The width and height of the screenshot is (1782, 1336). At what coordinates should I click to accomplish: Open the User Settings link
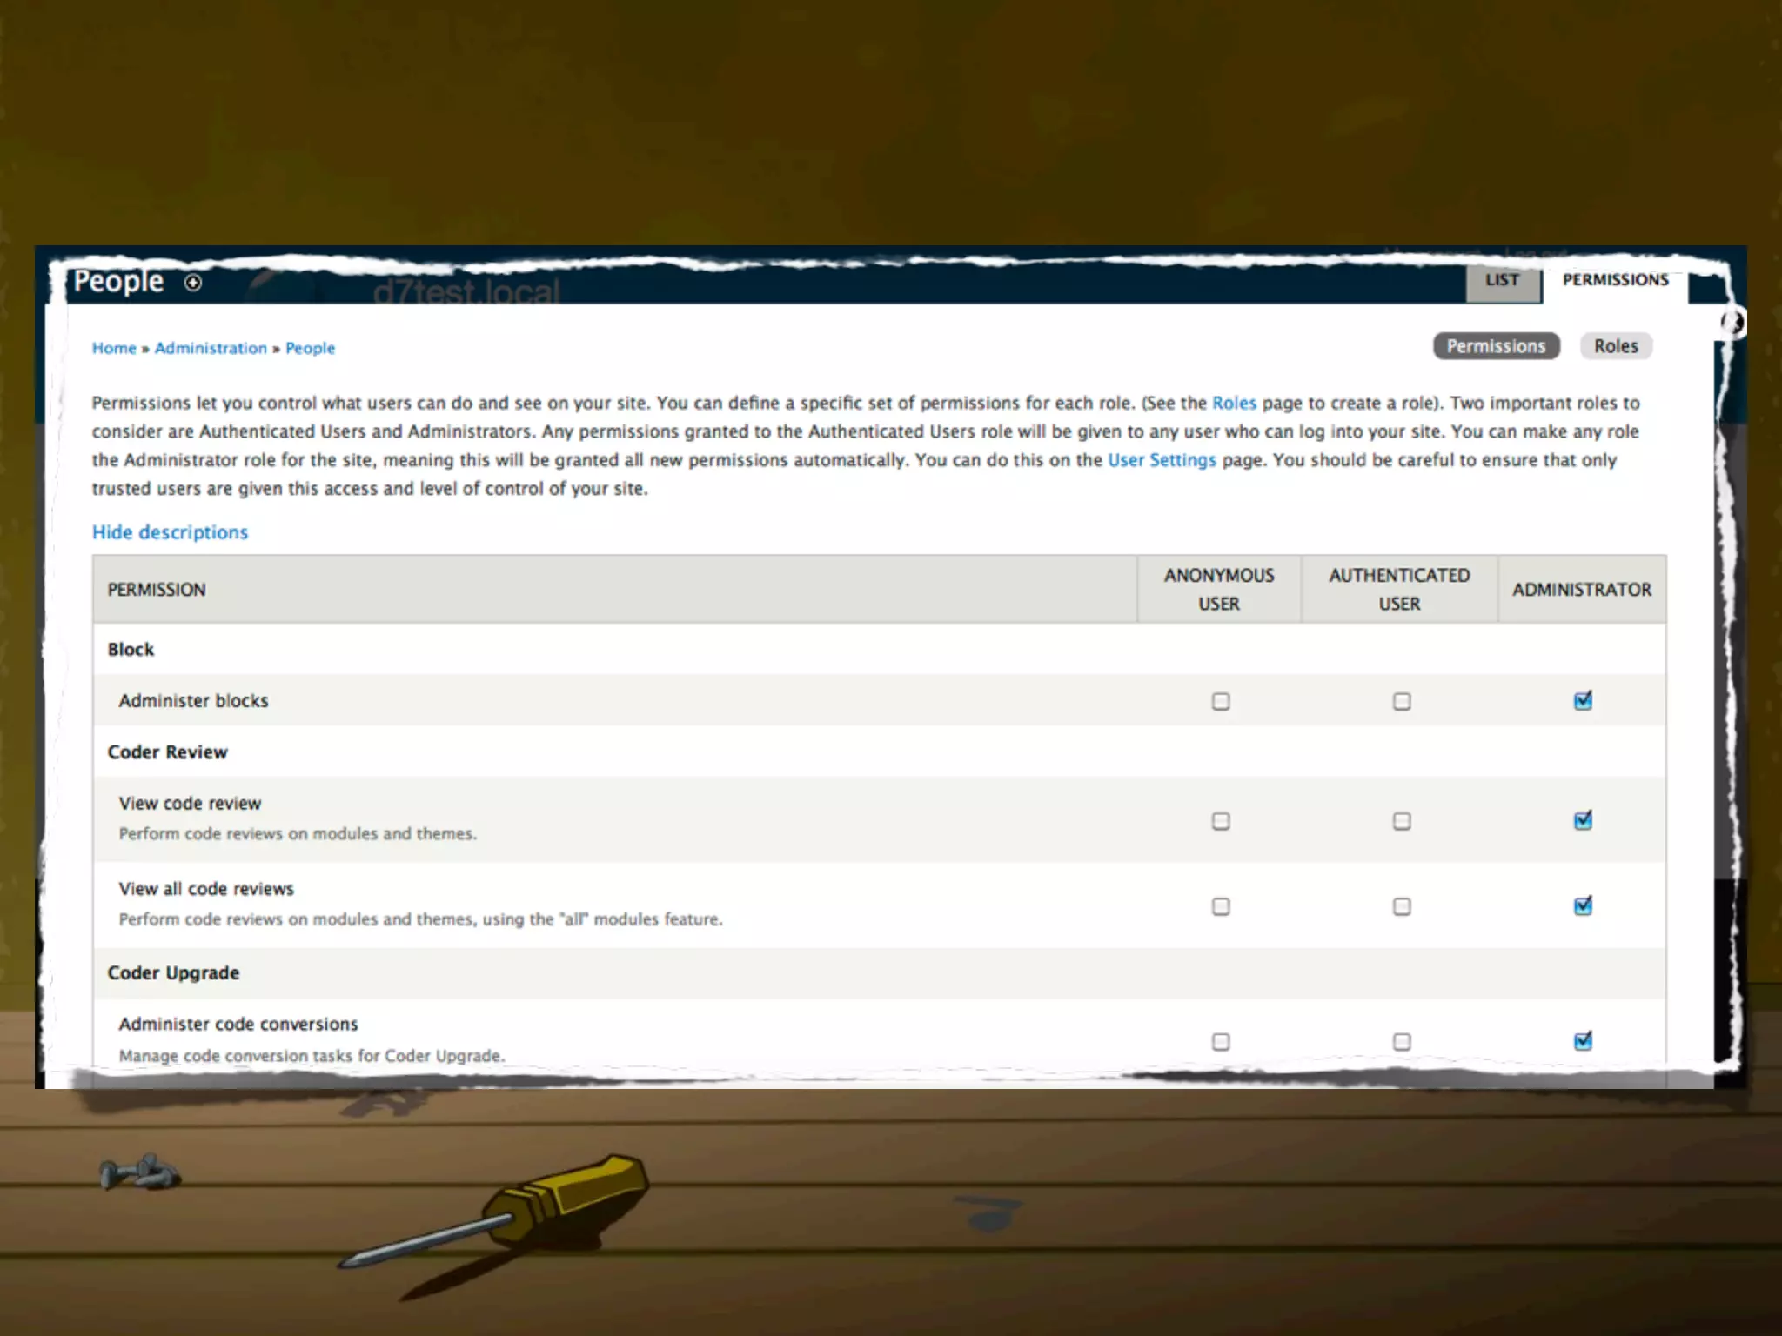(1162, 460)
